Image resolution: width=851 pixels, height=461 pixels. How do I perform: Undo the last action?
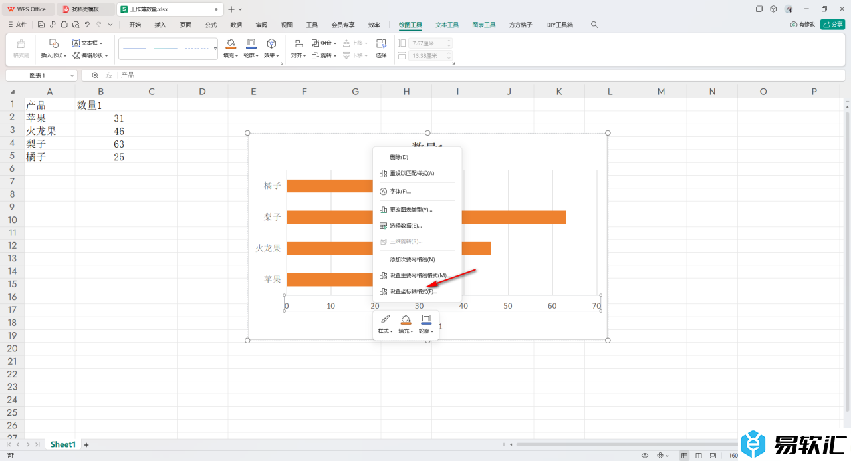click(x=87, y=25)
